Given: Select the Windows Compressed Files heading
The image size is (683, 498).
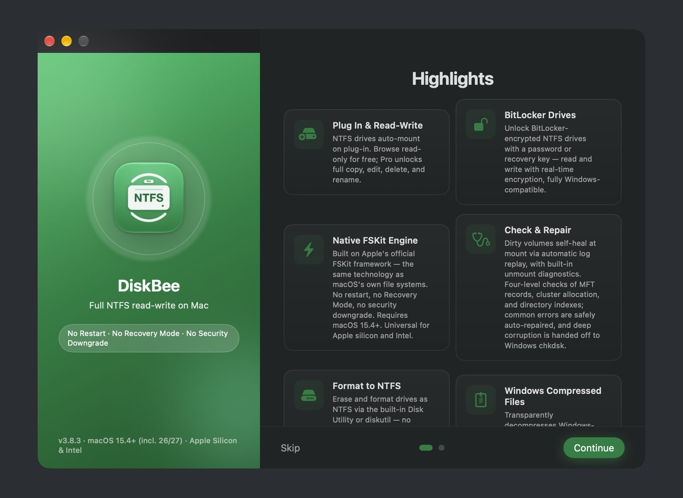Looking at the screenshot, I should coord(553,396).
